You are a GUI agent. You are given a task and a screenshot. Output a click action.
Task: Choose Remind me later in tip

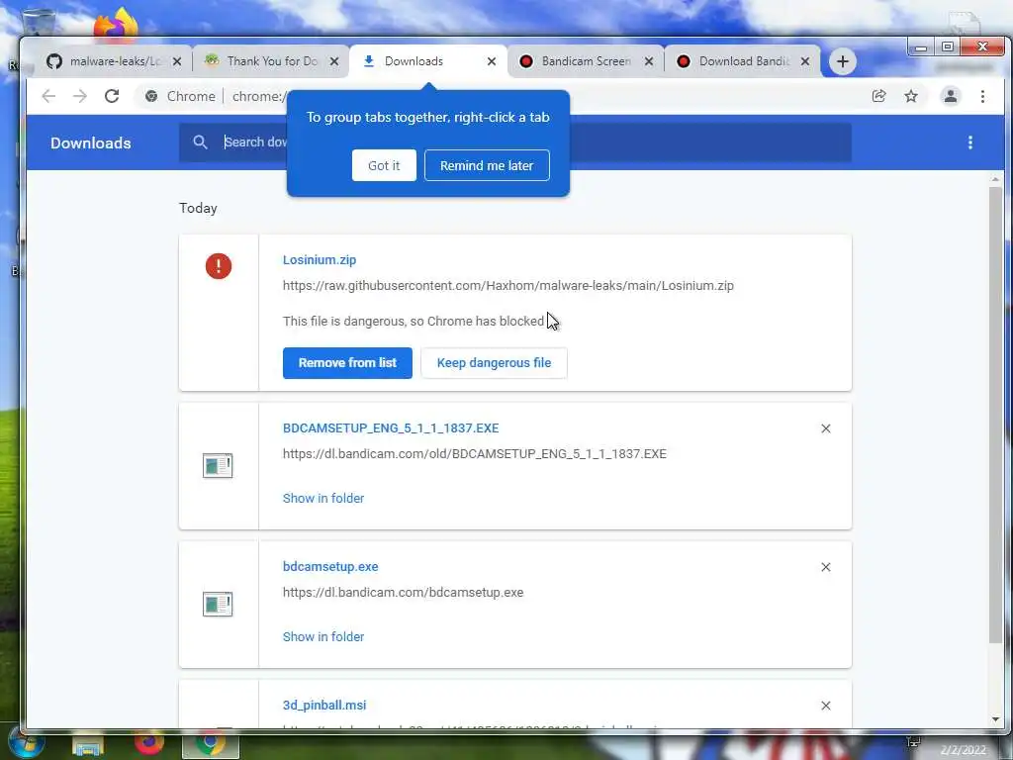coord(487,165)
